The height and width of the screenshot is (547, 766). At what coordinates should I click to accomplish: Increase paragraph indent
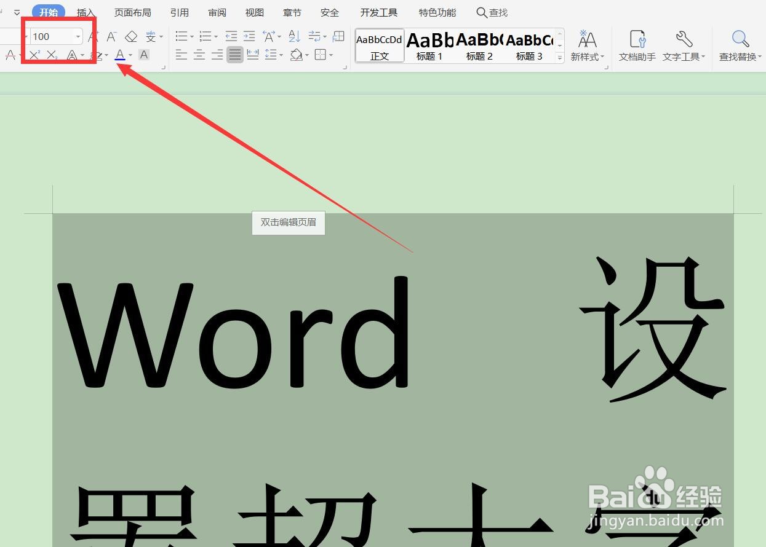249,37
